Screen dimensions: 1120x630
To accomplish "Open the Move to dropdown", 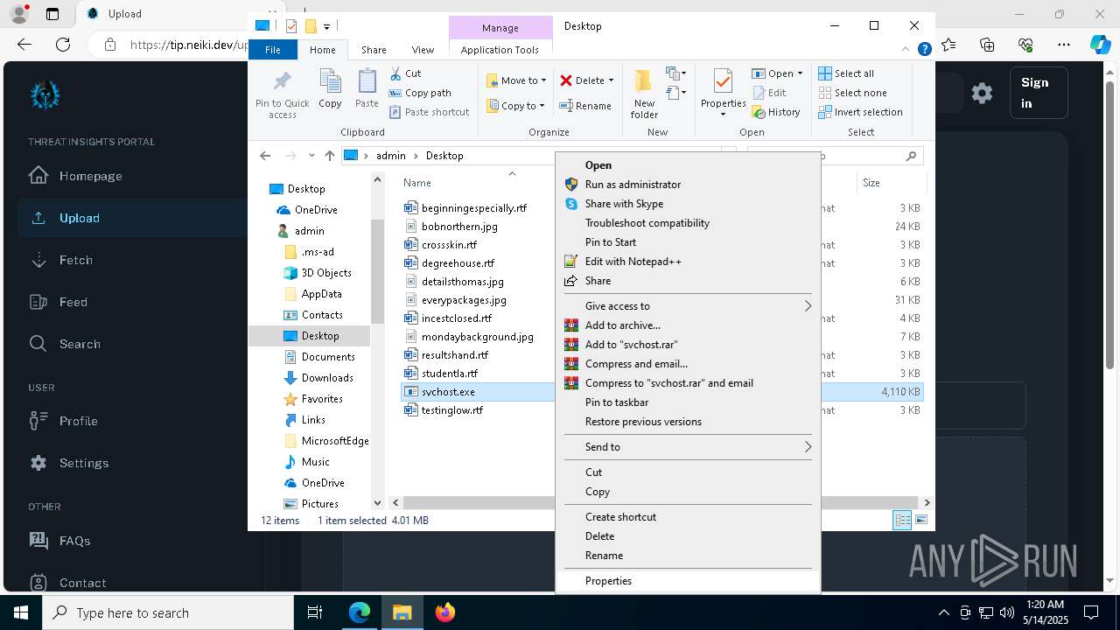I will point(516,80).
